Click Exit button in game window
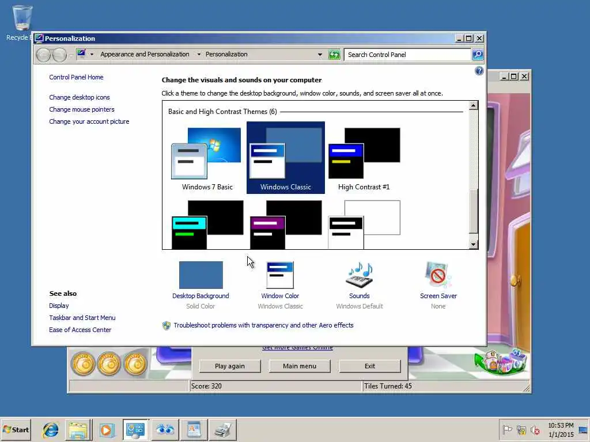The height and width of the screenshot is (442, 590). 370,366
